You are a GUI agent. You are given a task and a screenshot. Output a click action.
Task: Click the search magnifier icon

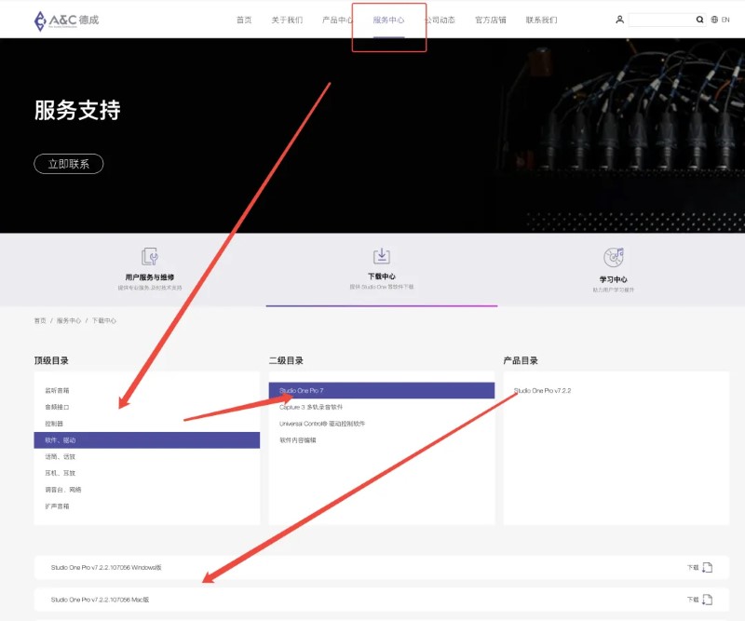699,20
